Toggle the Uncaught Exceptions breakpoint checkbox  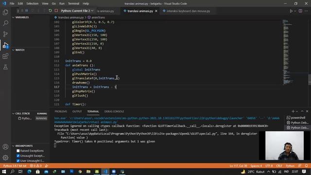coord(18,156)
